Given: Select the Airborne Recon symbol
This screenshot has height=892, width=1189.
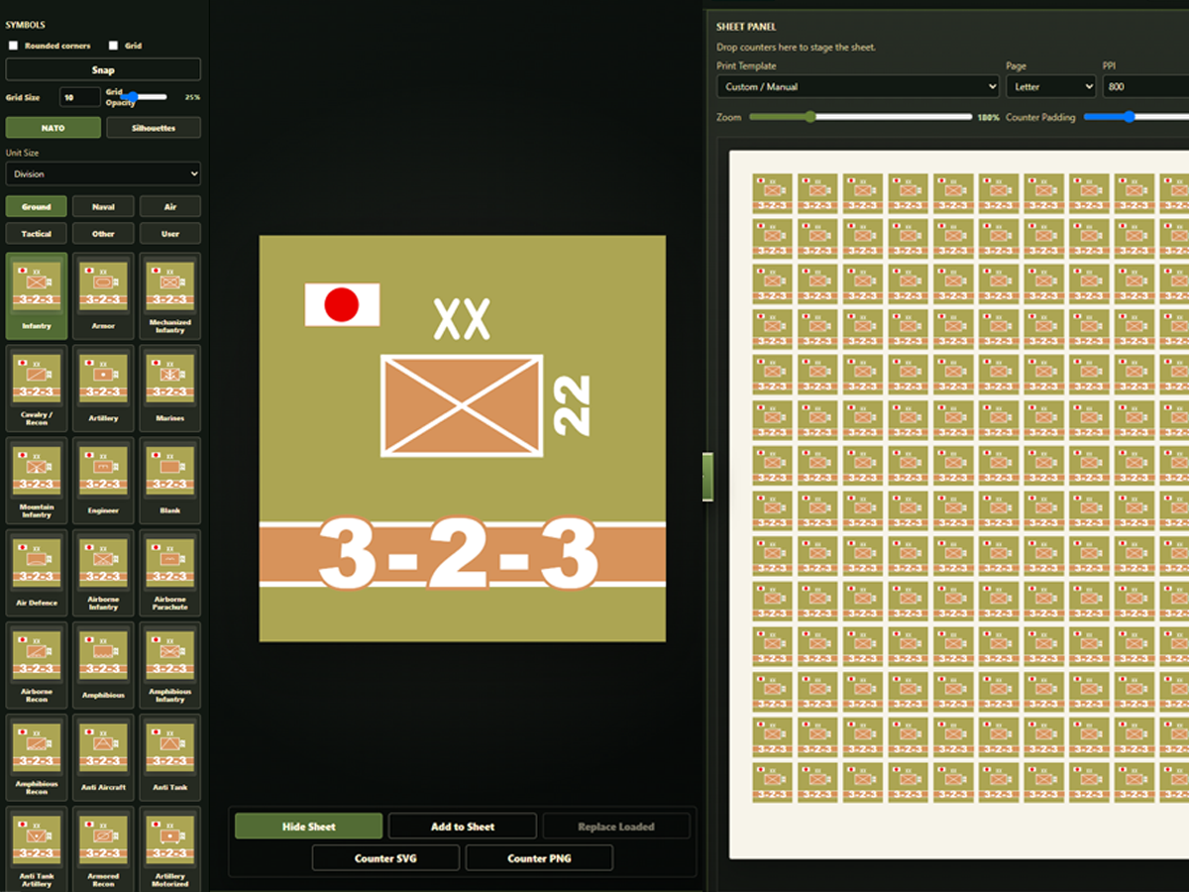Looking at the screenshot, I should 37,665.
